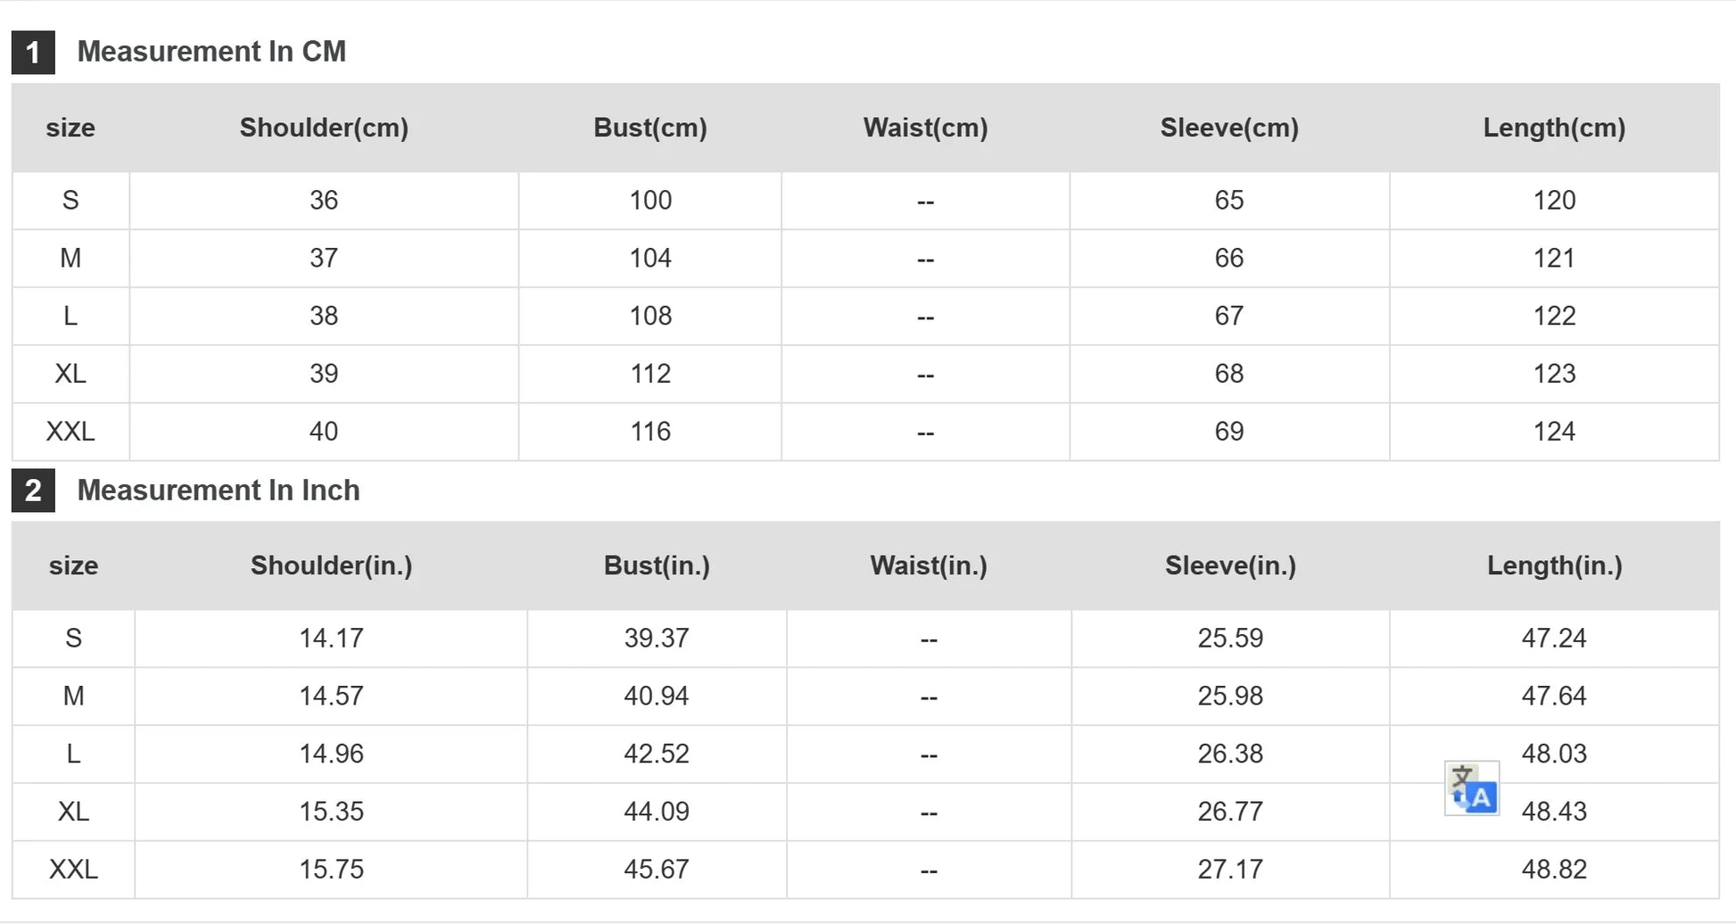The height and width of the screenshot is (924, 1736).
Task: Select the length value 48.82 cell
Action: (x=1554, y=870)
